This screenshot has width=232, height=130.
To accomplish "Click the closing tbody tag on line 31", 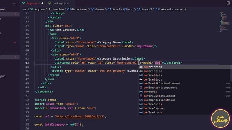I will 58,13.
